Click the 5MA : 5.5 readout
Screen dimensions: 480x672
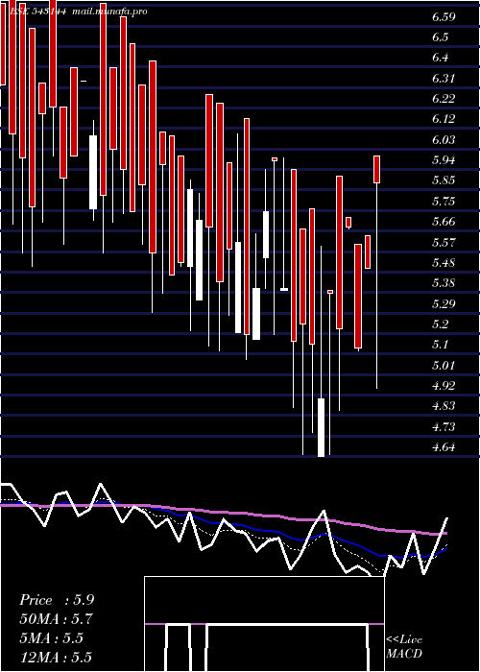[51, 638]
